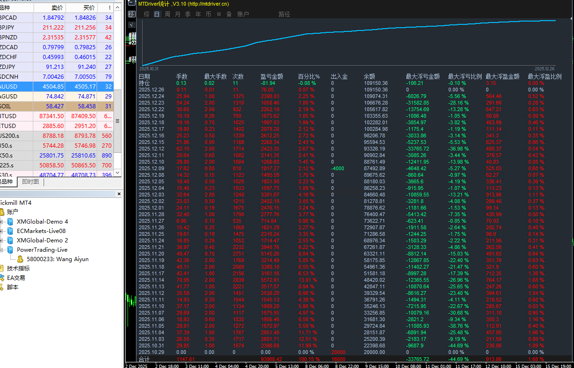Click the 最大浮亏金额 column header
The width and height of the screenshot is (574, 368).
point(423,76)
